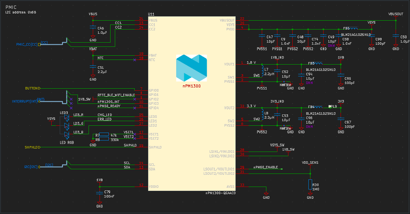Select the I2C{I2C} hierarchical label
The image size is (410, 214).
(32, 167)
